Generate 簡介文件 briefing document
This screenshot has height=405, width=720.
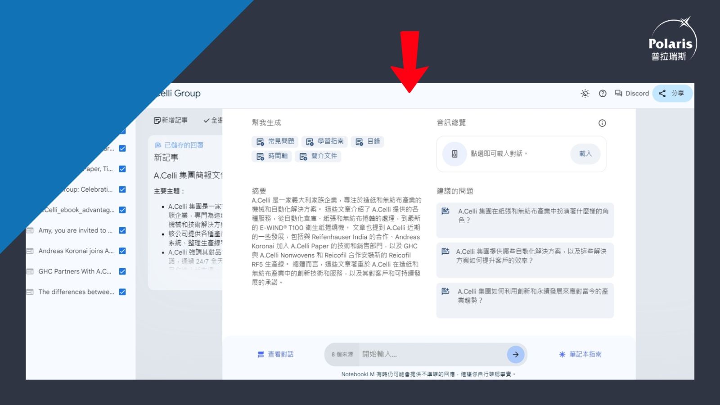318,156
